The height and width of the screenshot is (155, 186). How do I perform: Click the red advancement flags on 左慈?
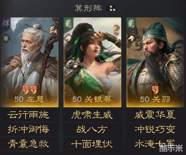(x=30, y=90)
